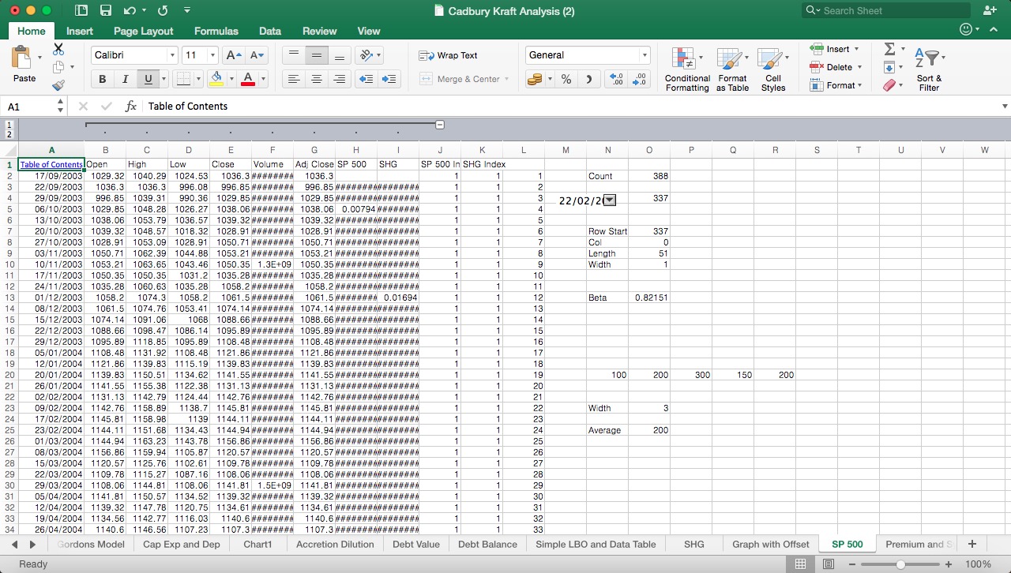This screenshot has width=1011, height=573.
Task: Click the AutoSum sigma icon
Action: point(889,49)
